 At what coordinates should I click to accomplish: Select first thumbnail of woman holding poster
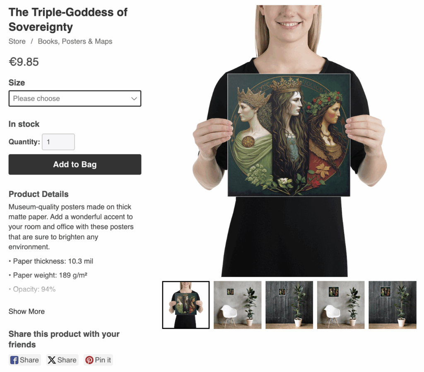(186, 305)
